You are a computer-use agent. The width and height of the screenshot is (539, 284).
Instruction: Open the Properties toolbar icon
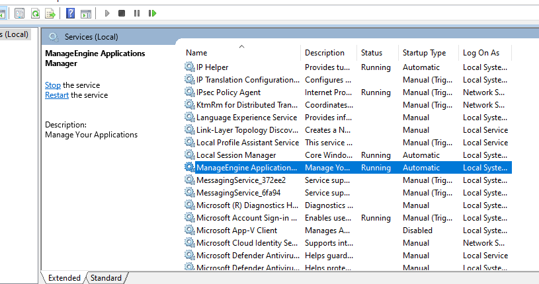(20, 13)
